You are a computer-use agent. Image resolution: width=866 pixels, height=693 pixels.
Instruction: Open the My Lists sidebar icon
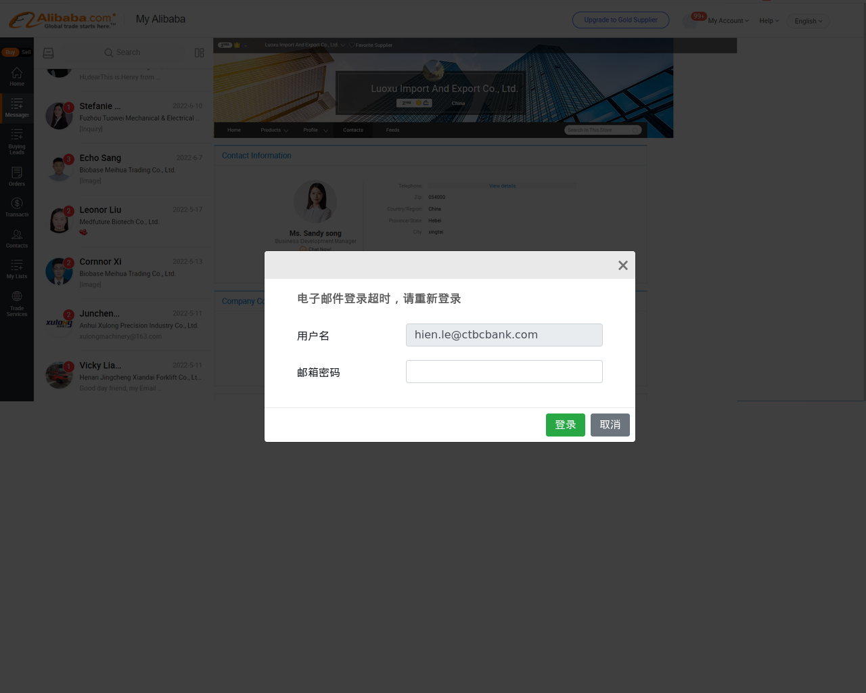click(x=17, y=269)
